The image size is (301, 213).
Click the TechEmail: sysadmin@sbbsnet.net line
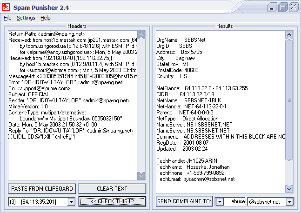coord(195,179)
